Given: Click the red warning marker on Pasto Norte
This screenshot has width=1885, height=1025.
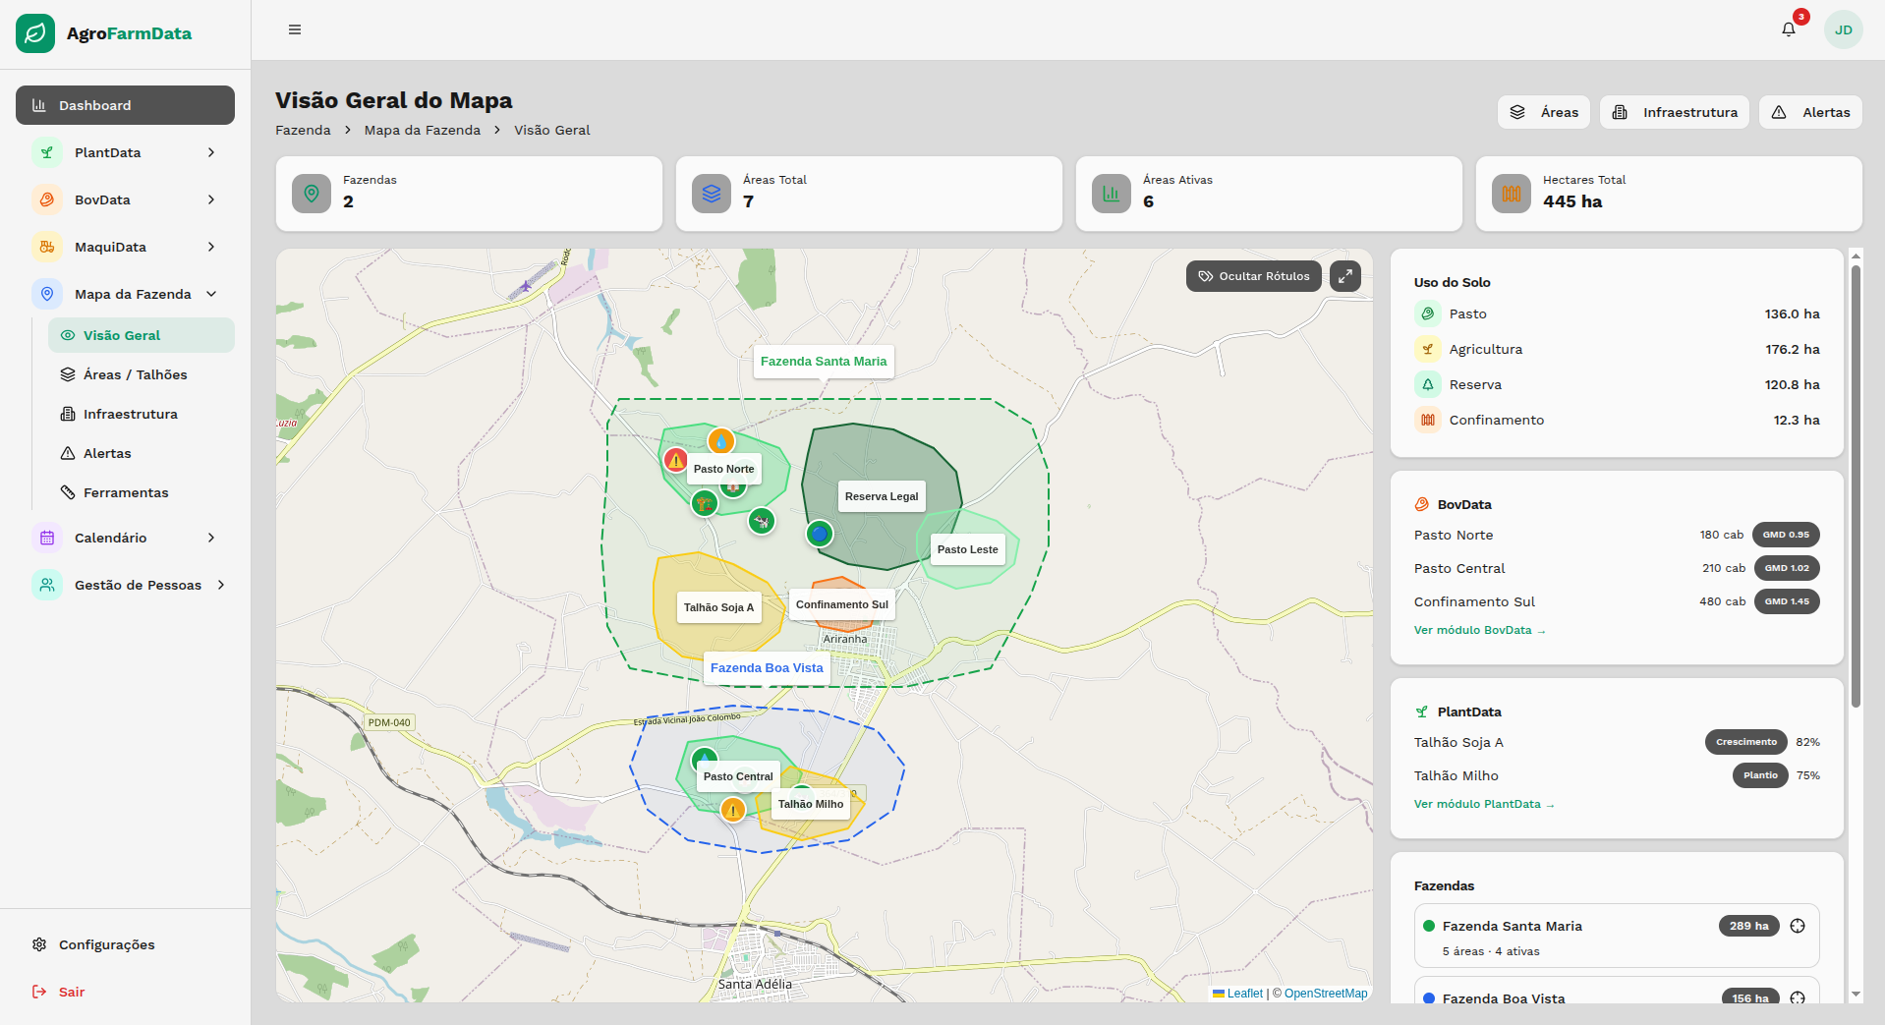Looking at the screenshot, I should pos(675,460).
